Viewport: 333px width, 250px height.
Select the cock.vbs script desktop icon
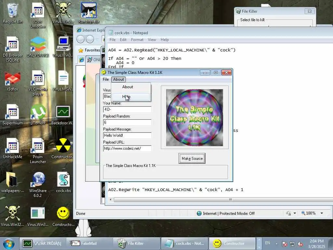63,182
